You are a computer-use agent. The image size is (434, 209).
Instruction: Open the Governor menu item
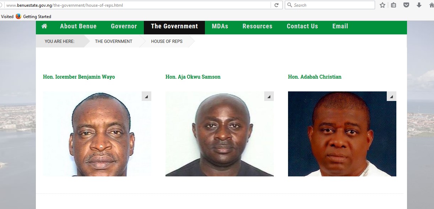(x=124, y=26)
